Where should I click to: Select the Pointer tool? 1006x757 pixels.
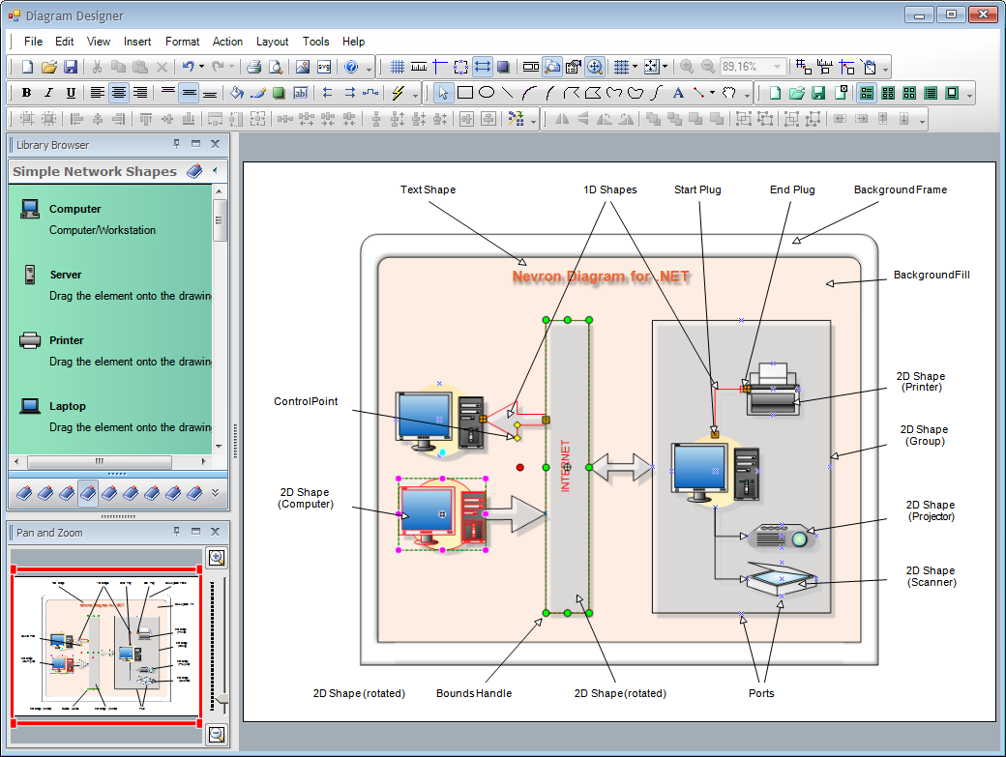[x=443, y=93]
